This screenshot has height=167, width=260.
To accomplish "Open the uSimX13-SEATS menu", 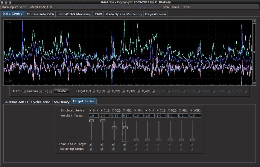I will point(41,7).
